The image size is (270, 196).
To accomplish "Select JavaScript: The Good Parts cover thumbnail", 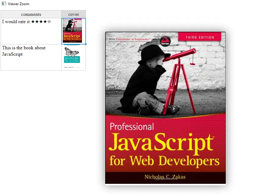I will click(x=72, y=56).
